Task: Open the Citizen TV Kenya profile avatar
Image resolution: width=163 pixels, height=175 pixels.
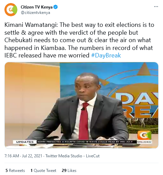Action: click(x=11, y=10)
